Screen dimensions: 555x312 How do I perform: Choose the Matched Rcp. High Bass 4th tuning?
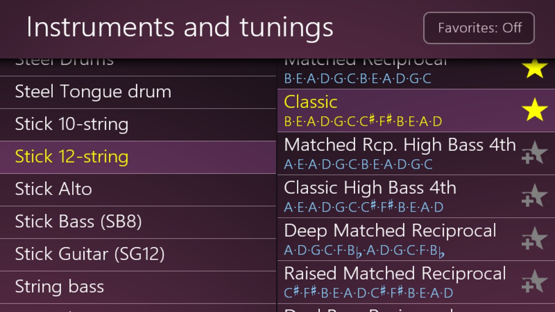click(398, 154)
